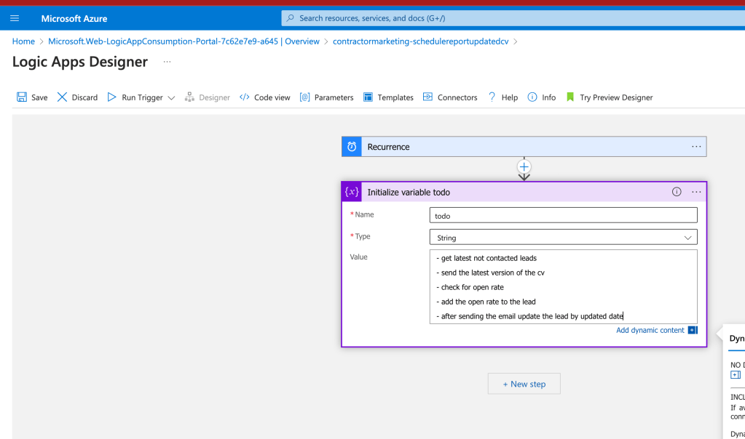Viewport: 745px width, 439px height.
Task: Open Info from the toolbar
Action: (549, 97)
